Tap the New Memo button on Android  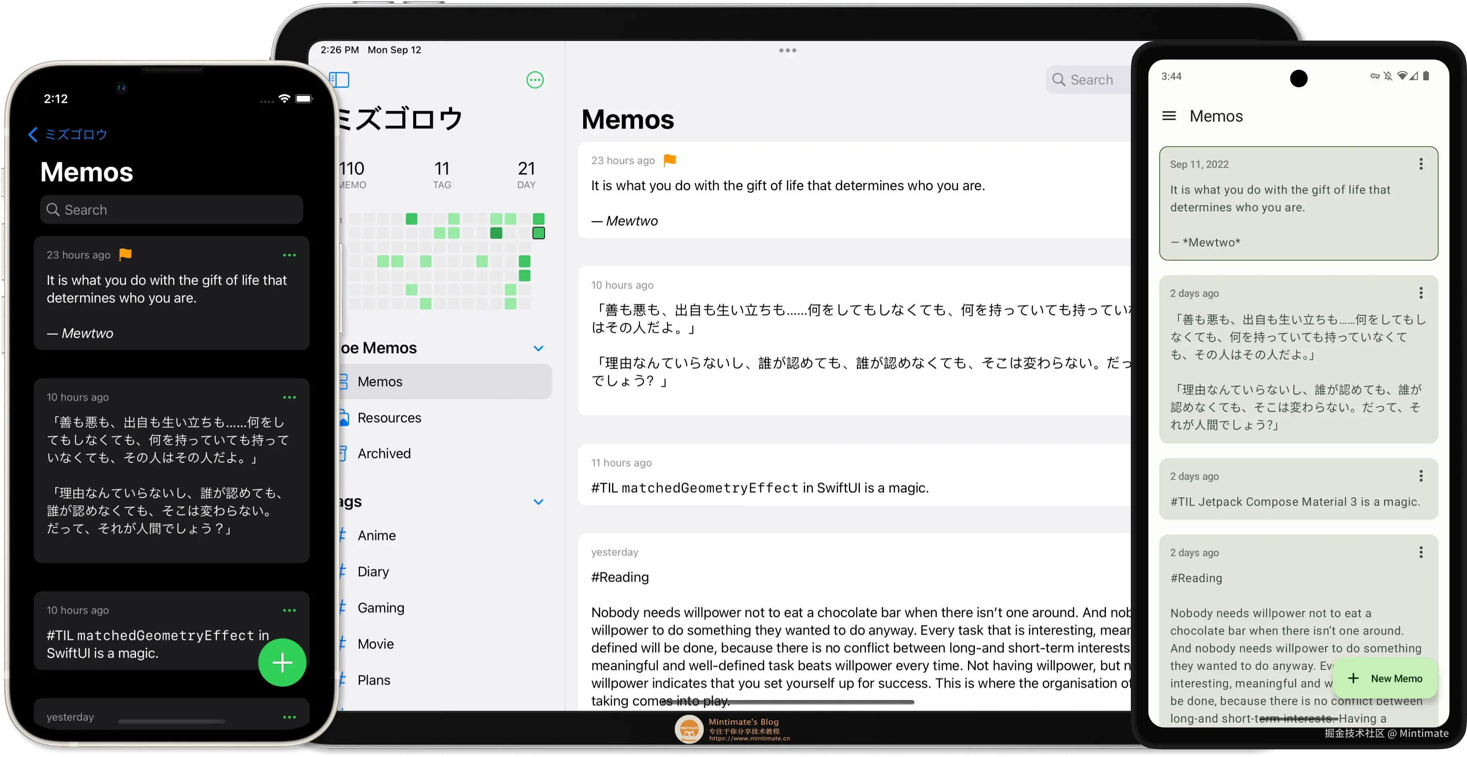1386,678
